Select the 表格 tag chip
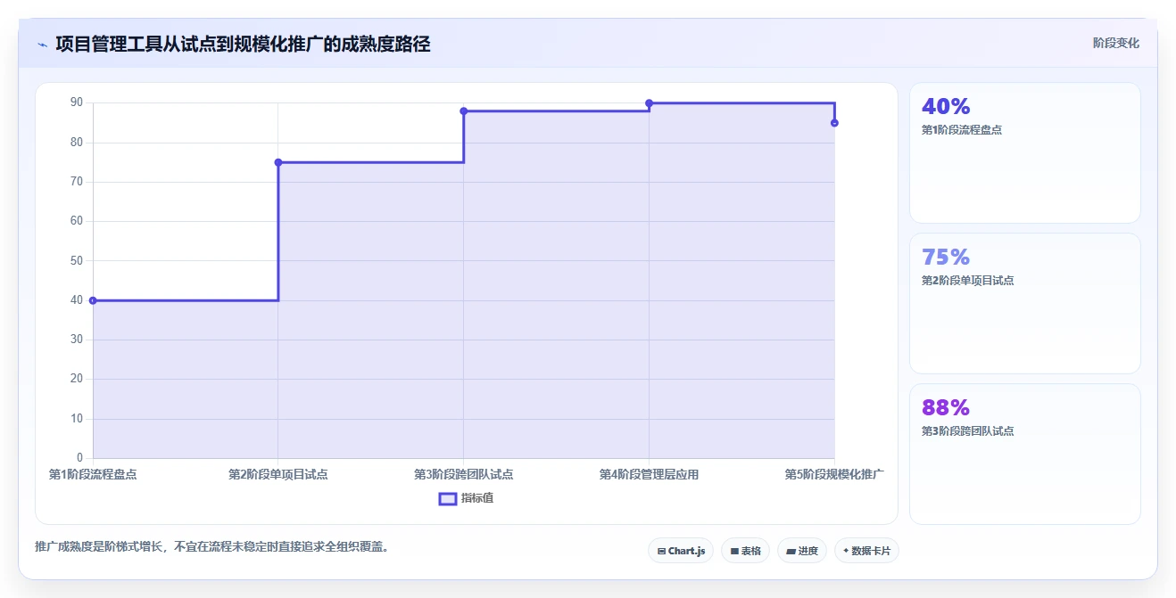The width and height of the screenshot is (1176, 598). click(x=745, y=551)
